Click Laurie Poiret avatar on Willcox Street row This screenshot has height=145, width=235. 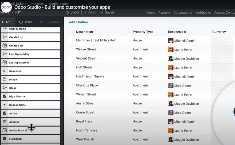[171, 50]
